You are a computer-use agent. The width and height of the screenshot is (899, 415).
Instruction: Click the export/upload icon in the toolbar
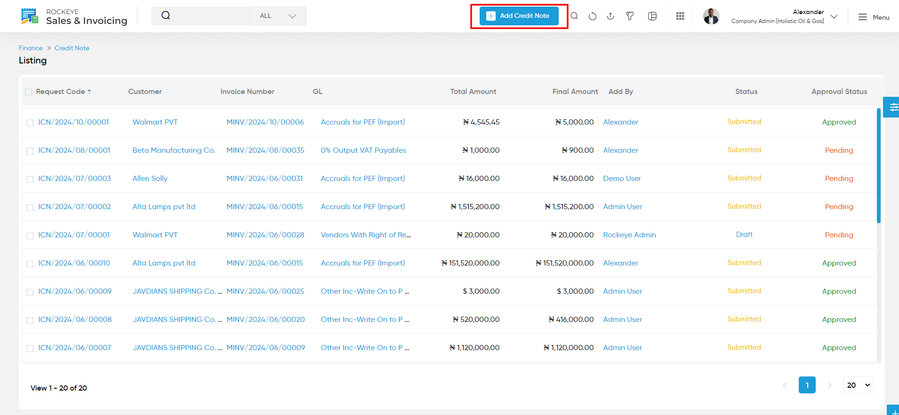[x=610, y=16]
